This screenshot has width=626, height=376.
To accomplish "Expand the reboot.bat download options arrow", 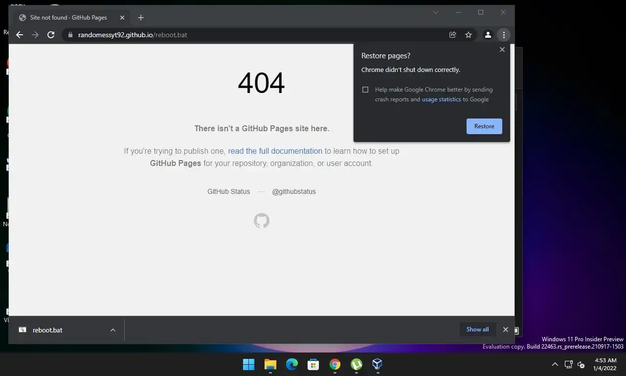I will [x=113, y=330].
